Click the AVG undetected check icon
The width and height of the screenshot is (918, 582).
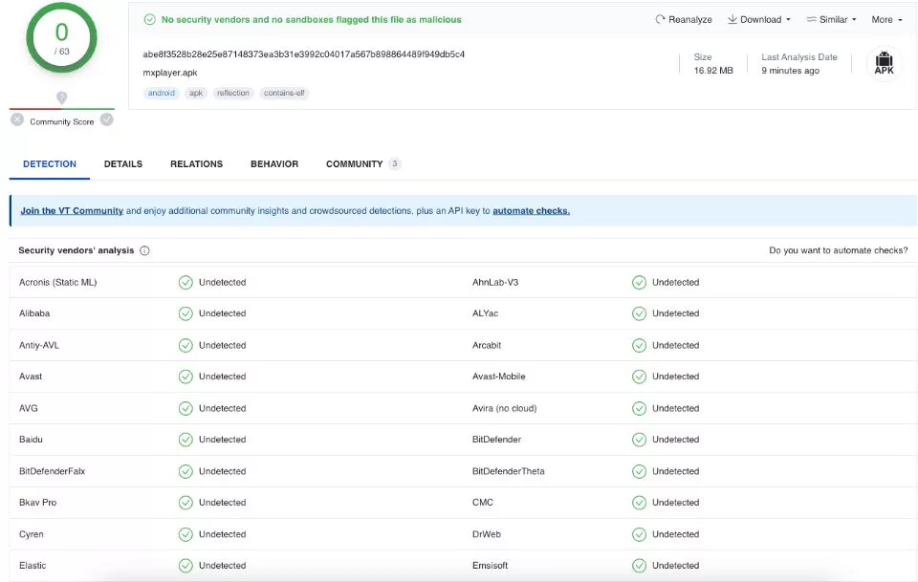pyautogui.click(x=186, y=408)
